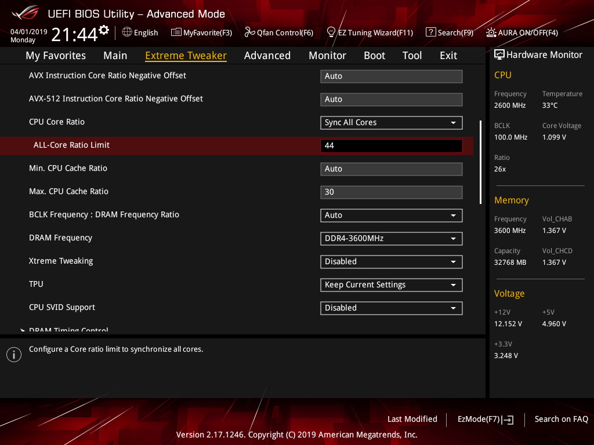Open the CPU Core Ratio dropdown
The width and height of the screenshot is (594, 445).
tap(392, 123)
